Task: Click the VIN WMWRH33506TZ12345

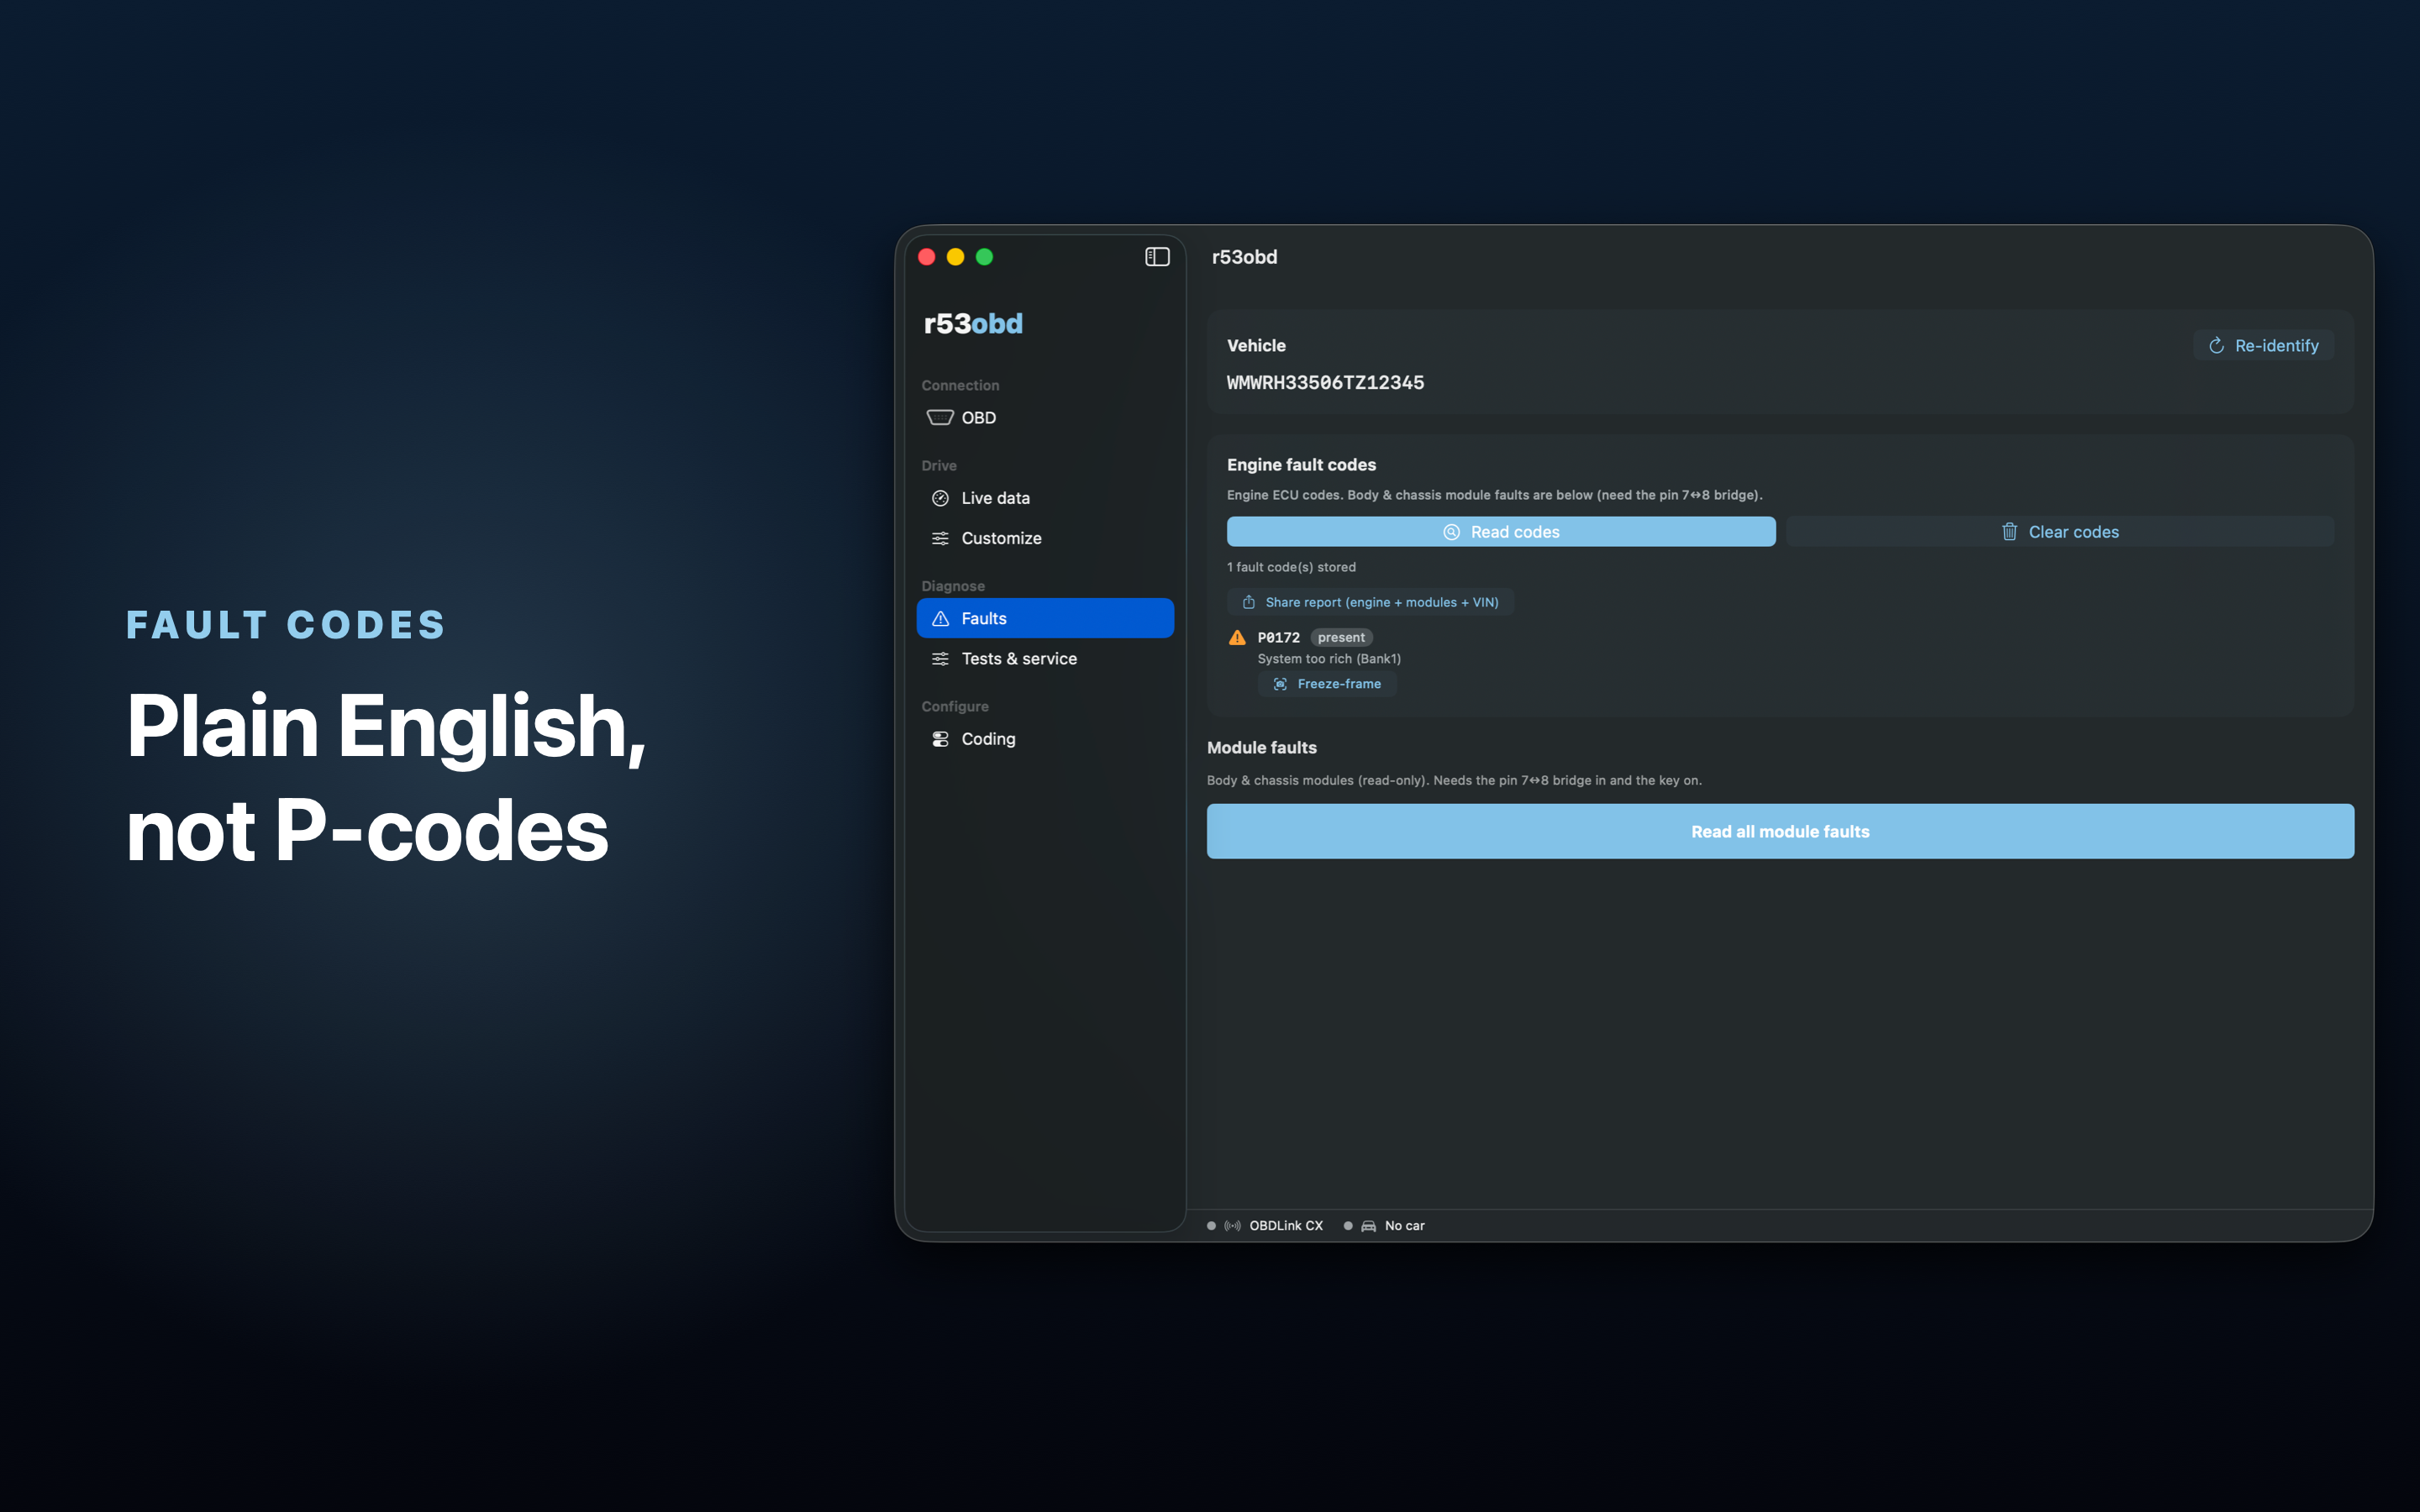Action: 1325,382
